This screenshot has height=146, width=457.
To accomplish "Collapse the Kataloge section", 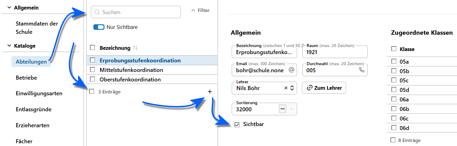I will pos(9,46).
